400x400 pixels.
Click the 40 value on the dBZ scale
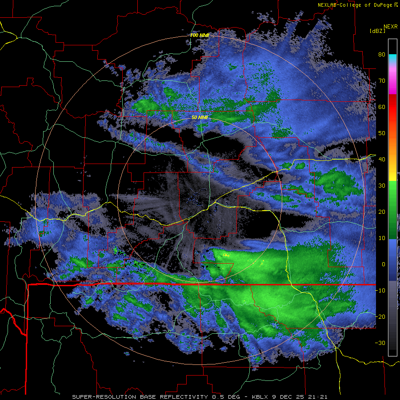[382, 160]
